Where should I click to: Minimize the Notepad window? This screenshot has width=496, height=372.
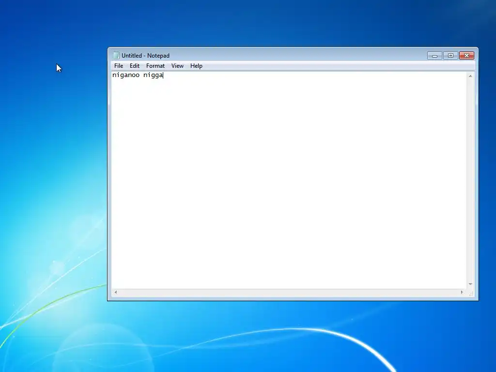pyautogui.click(x=434, y=56)
